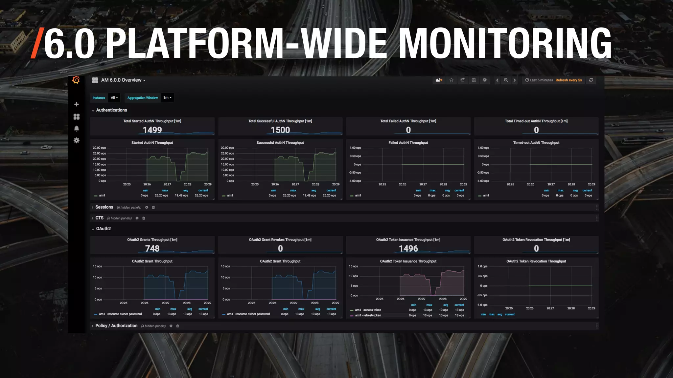This screenshot has height=378, width=673.
Task: Sort Failed AuthN legend by current
Action: pos(459,190)
